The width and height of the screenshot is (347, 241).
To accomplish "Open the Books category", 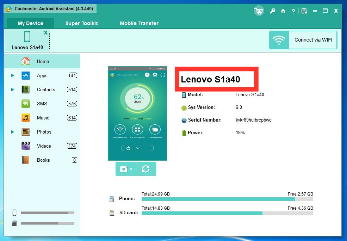I will point(42,160).
